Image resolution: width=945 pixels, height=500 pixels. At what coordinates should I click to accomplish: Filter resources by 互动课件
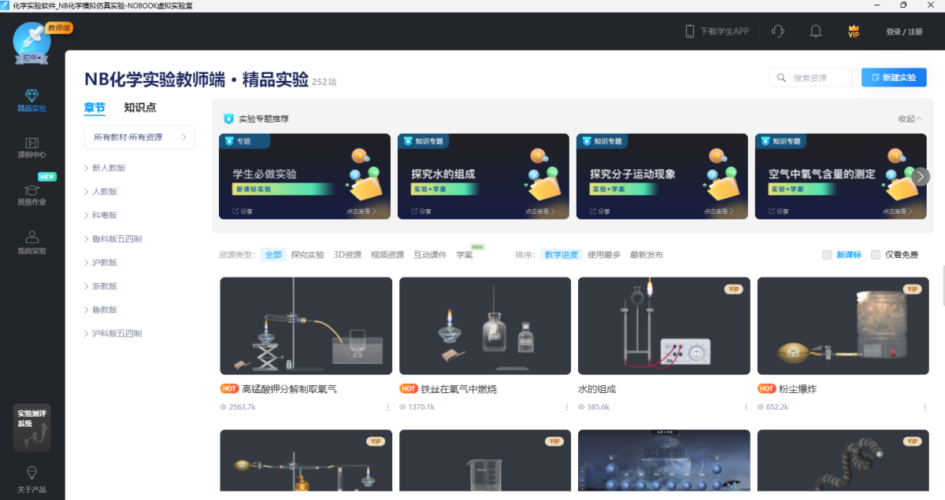point(430,255)
